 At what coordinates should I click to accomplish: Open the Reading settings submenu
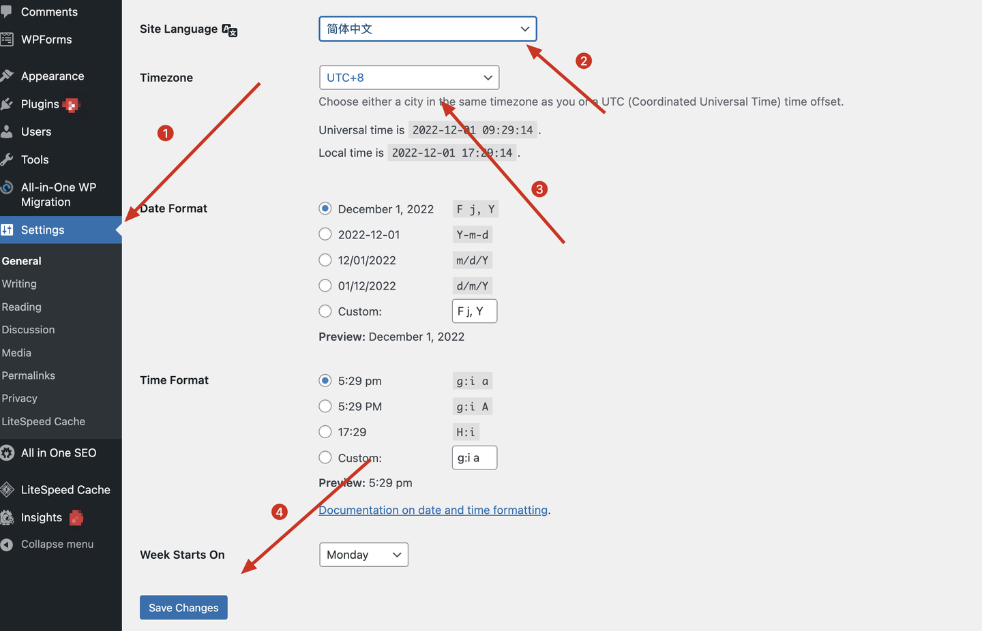click(x=22, y=307)
